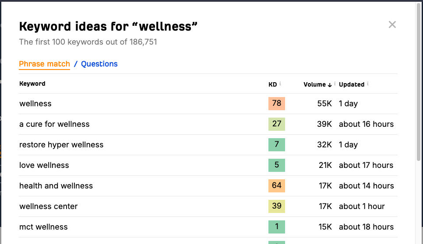Click the KD 78 badge for wellness

click(276, 104)
